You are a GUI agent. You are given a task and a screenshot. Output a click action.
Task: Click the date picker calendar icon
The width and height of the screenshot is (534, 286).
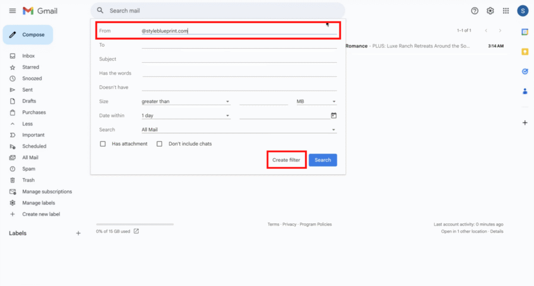(333, 115)
